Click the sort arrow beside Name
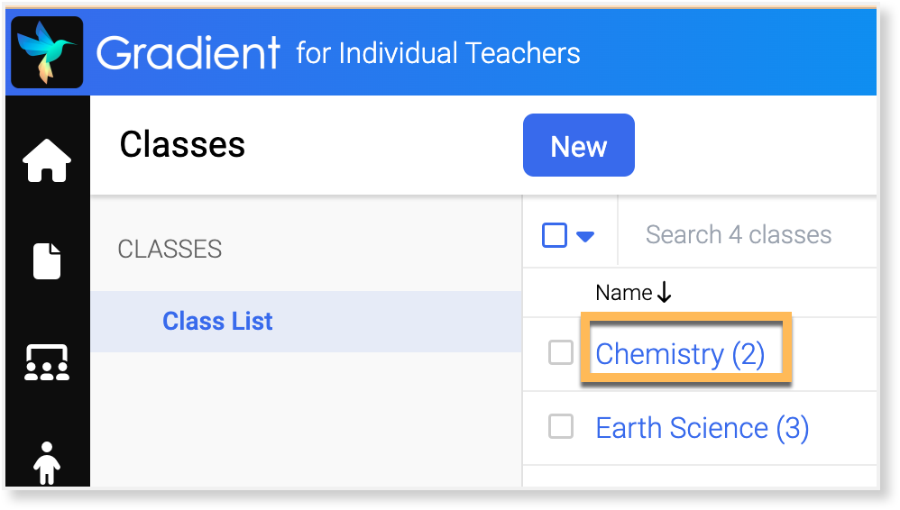900x510 pixels. pyautogui.click(x=665, y=292)
